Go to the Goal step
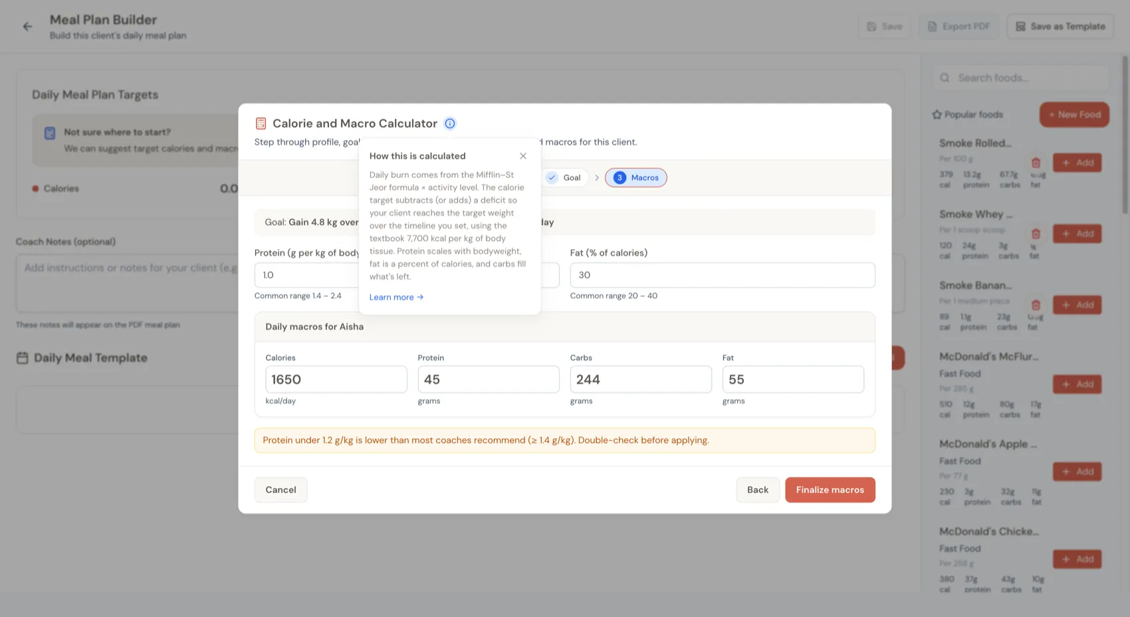The height and width of the screenshot is (617, 1130). (x=564, y=177)
